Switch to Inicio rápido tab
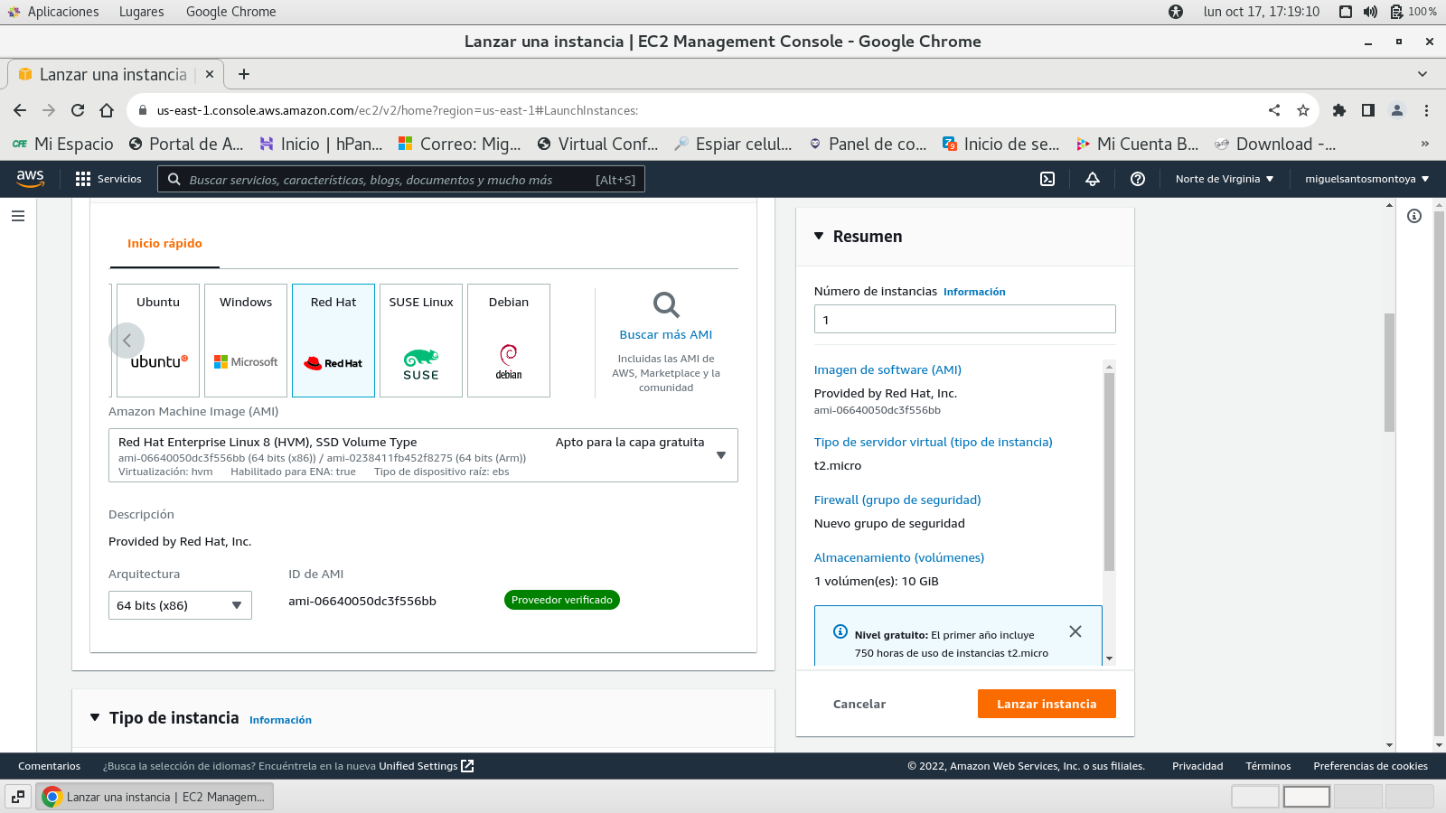 (x=164, y=243)
